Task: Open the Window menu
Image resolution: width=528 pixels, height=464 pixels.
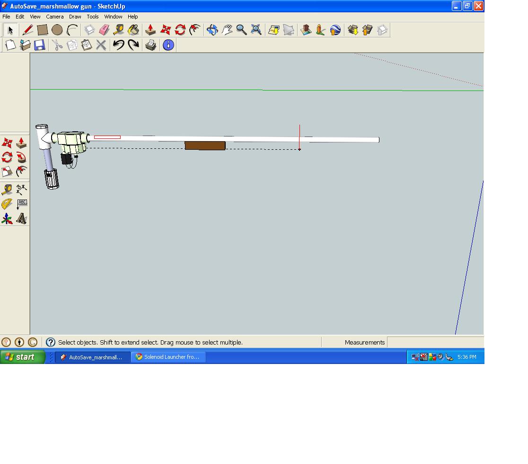Action: coord(113,17)
